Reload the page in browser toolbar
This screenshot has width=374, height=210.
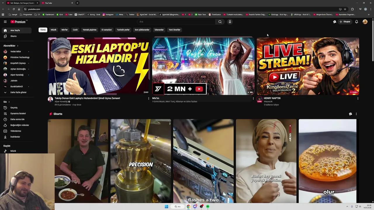click(x=13, y=9)
